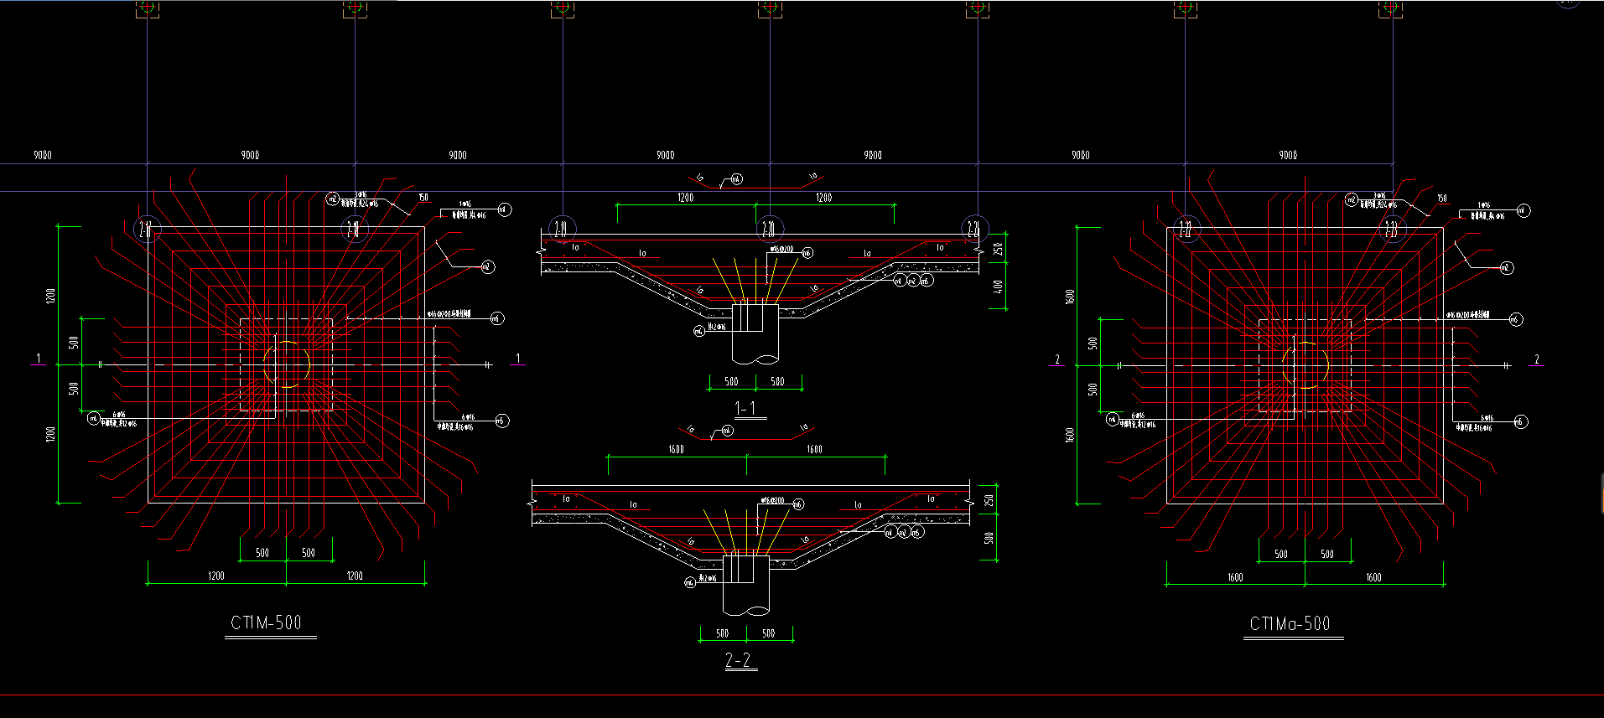Click right 1600 dimension below CT1Ma plan

point(1373,577)
